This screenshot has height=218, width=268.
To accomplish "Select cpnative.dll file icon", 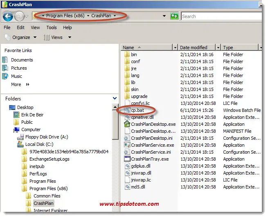I will [x=127, y=117].
